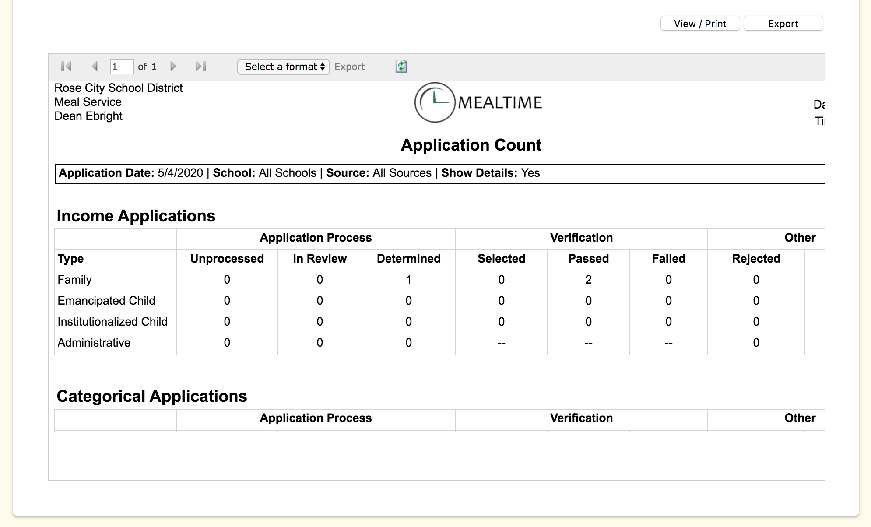Go to next report page
The width and height of the screenshot is (871, 527).
173,67
